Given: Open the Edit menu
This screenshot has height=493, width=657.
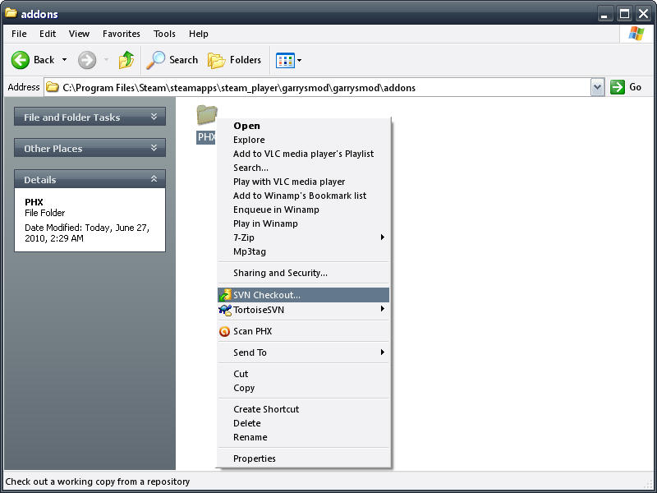Looking at the screenshot, I should (48, 34).
